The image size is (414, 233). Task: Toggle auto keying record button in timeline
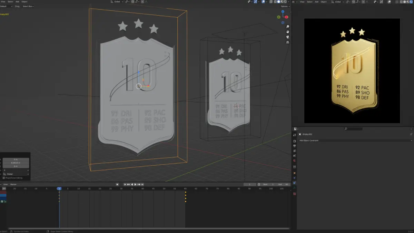click(117, 184)
